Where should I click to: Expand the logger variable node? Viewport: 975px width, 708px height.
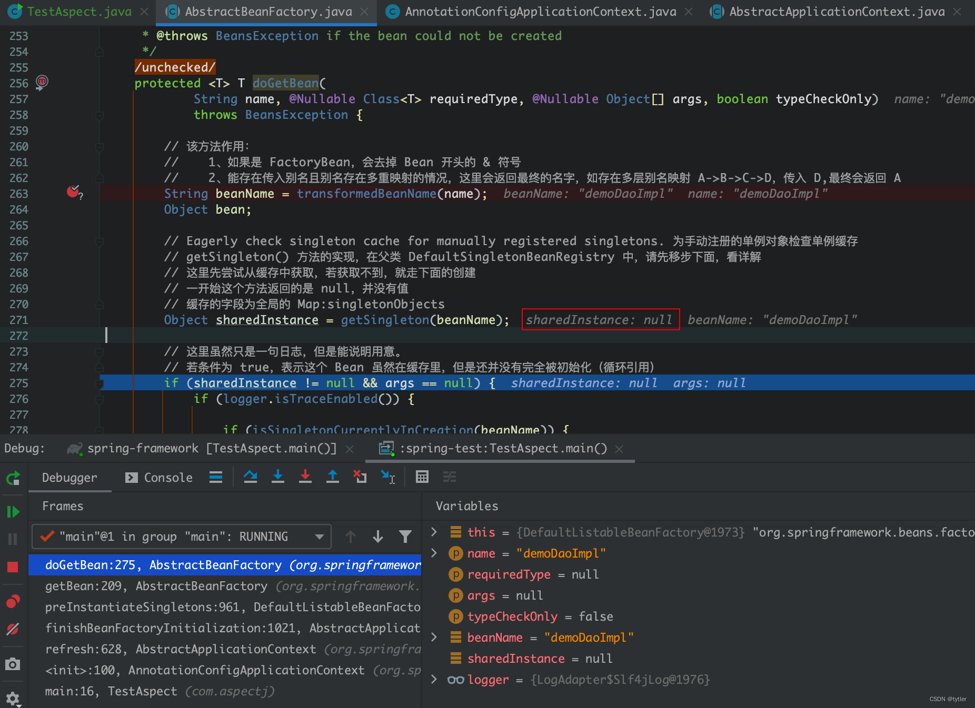click(x=434, y=679)
